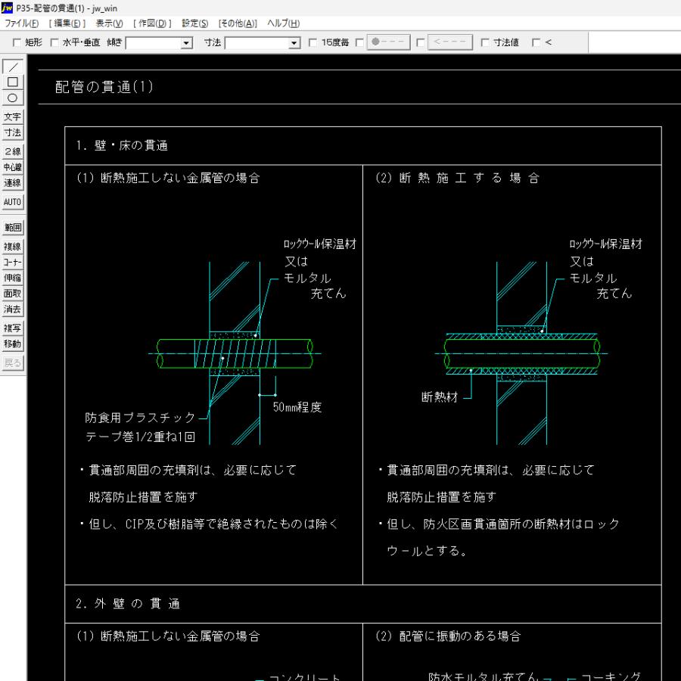Viewport: 681px width, 681px height.
Task: Click the 断熱材 label in drawing
Action: (440, 397)
